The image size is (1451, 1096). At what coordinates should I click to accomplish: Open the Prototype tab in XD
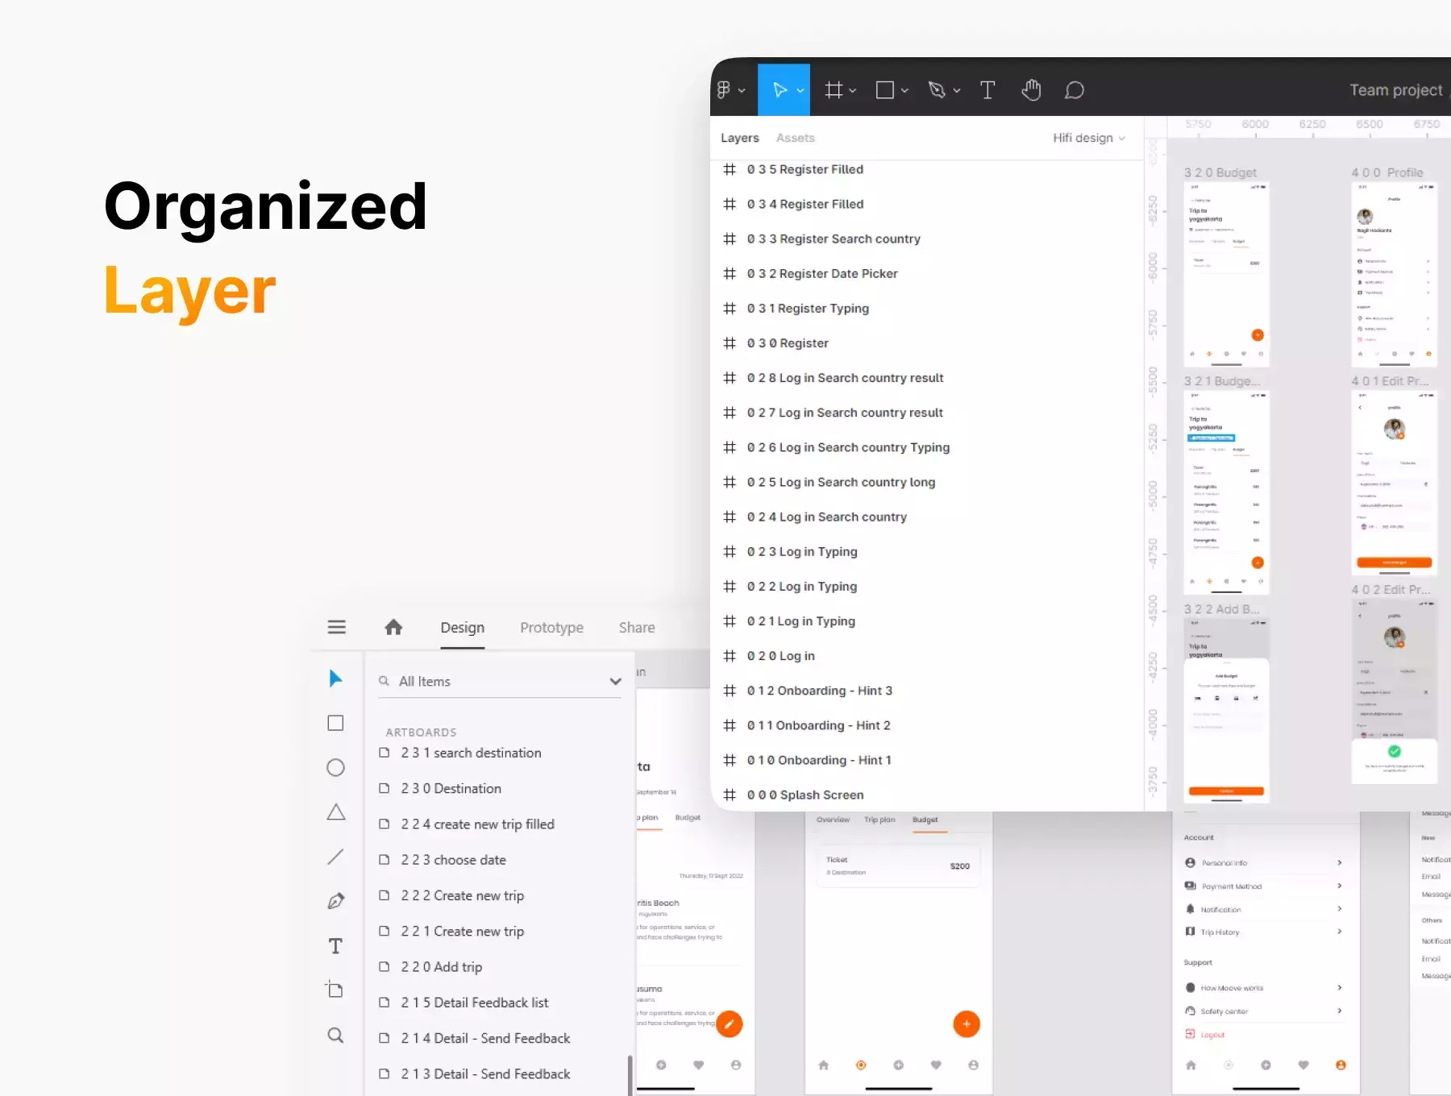[x=551, y=628]
